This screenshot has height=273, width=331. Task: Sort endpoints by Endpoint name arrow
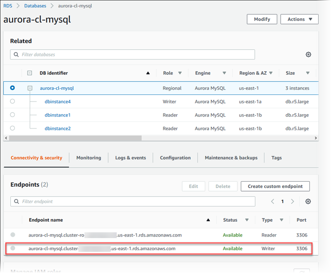click(209, 220)
